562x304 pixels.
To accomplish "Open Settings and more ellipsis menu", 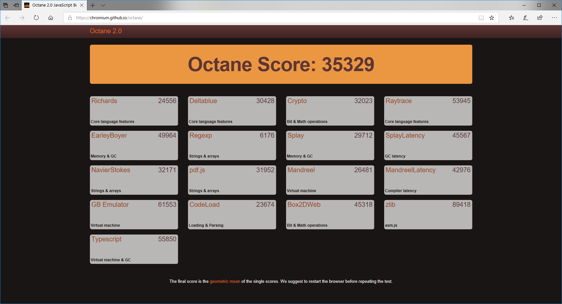I will coord(554,18).
